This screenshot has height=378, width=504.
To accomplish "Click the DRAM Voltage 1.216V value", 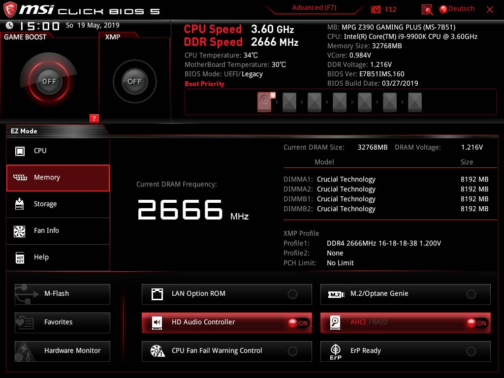I will tap(472, 147).
